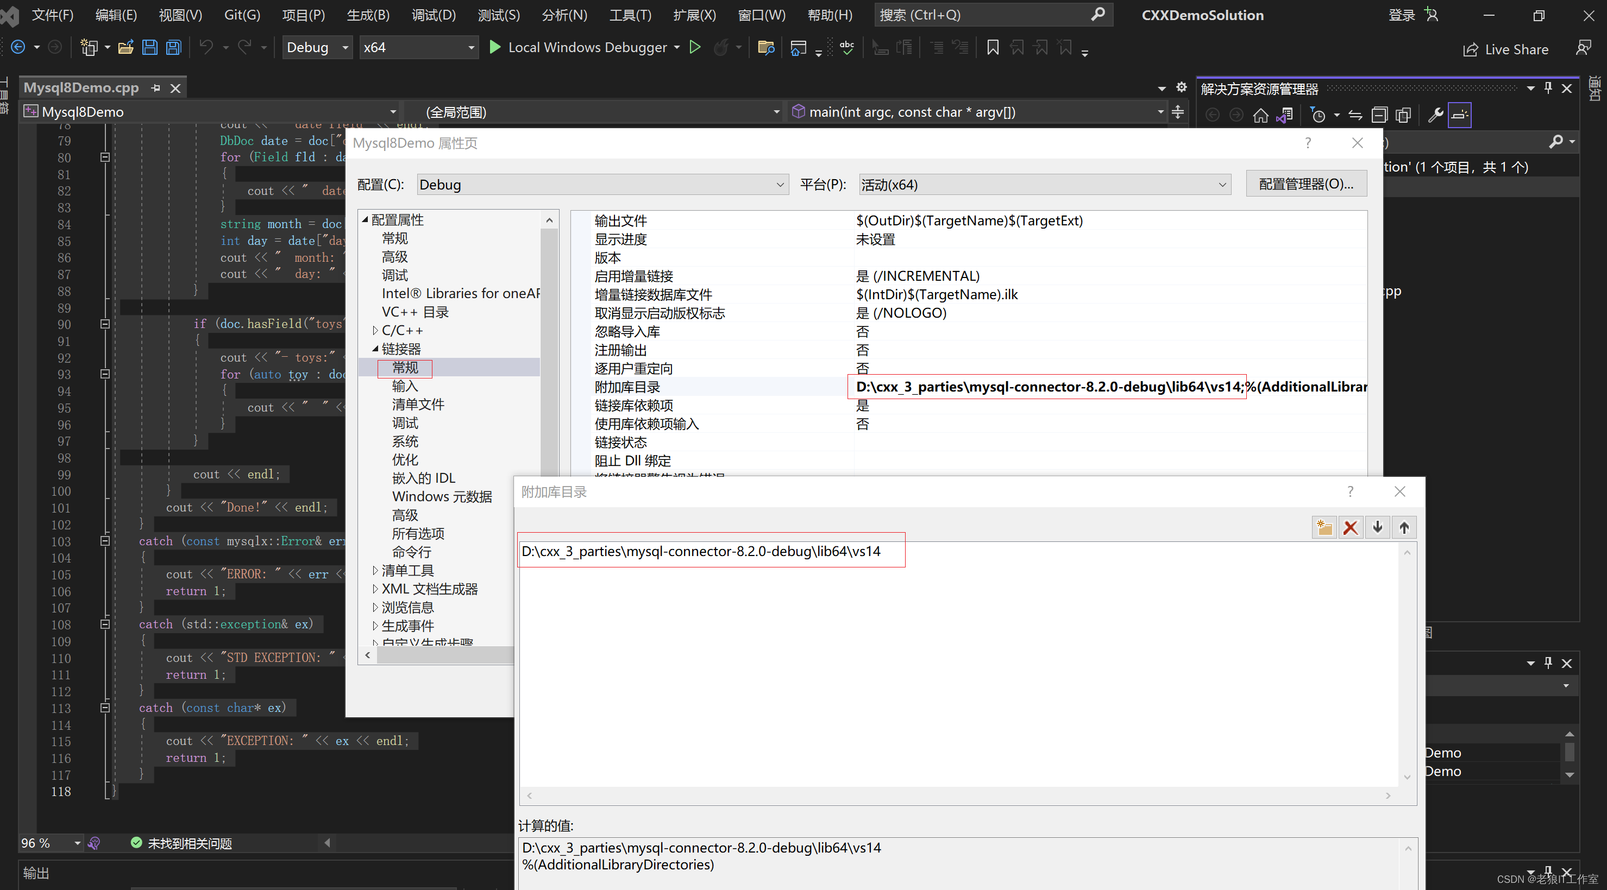The image size is (1607, 890).
Task: Delete selected library directory entry
Action: (1351, 528)
